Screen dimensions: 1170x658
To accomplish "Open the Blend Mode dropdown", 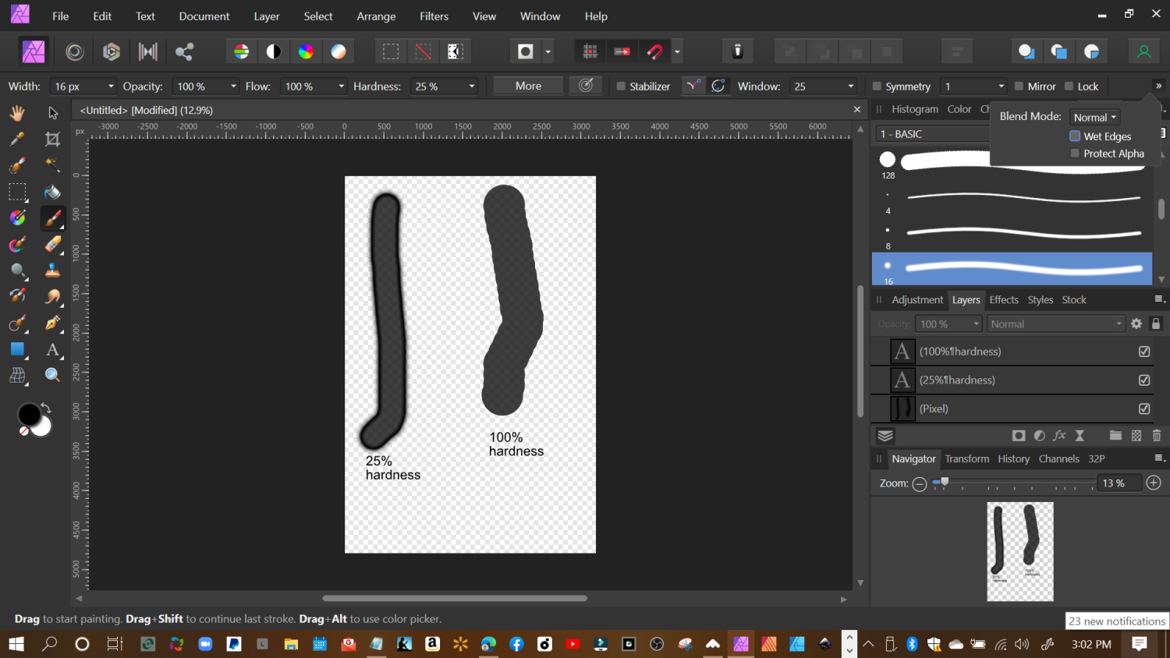I will [1095, 116].
